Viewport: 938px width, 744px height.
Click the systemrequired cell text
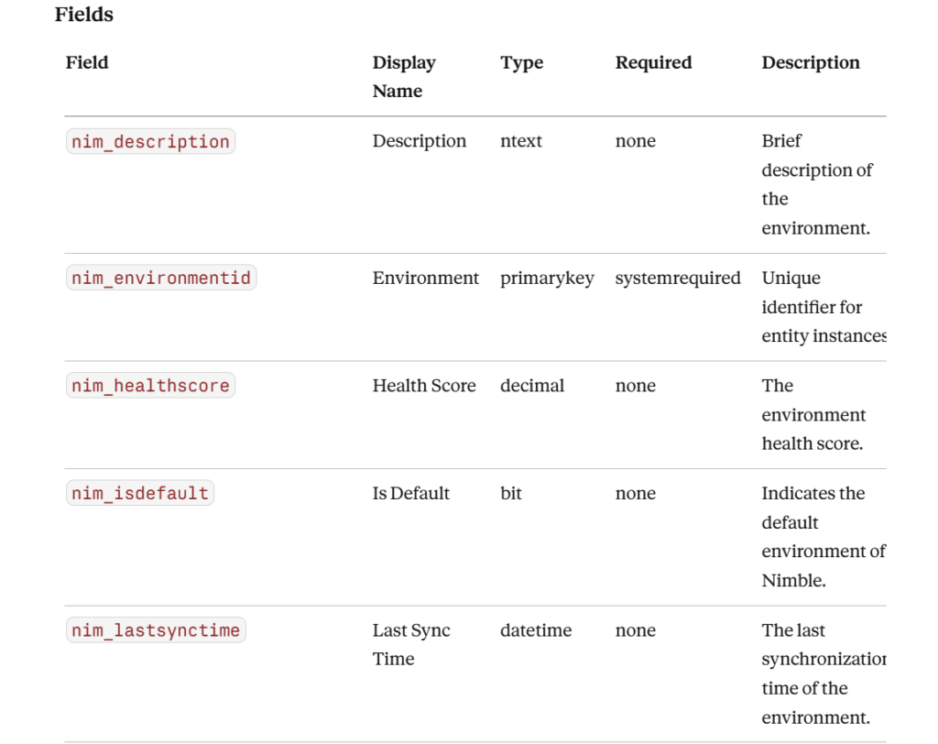(678, 279)
